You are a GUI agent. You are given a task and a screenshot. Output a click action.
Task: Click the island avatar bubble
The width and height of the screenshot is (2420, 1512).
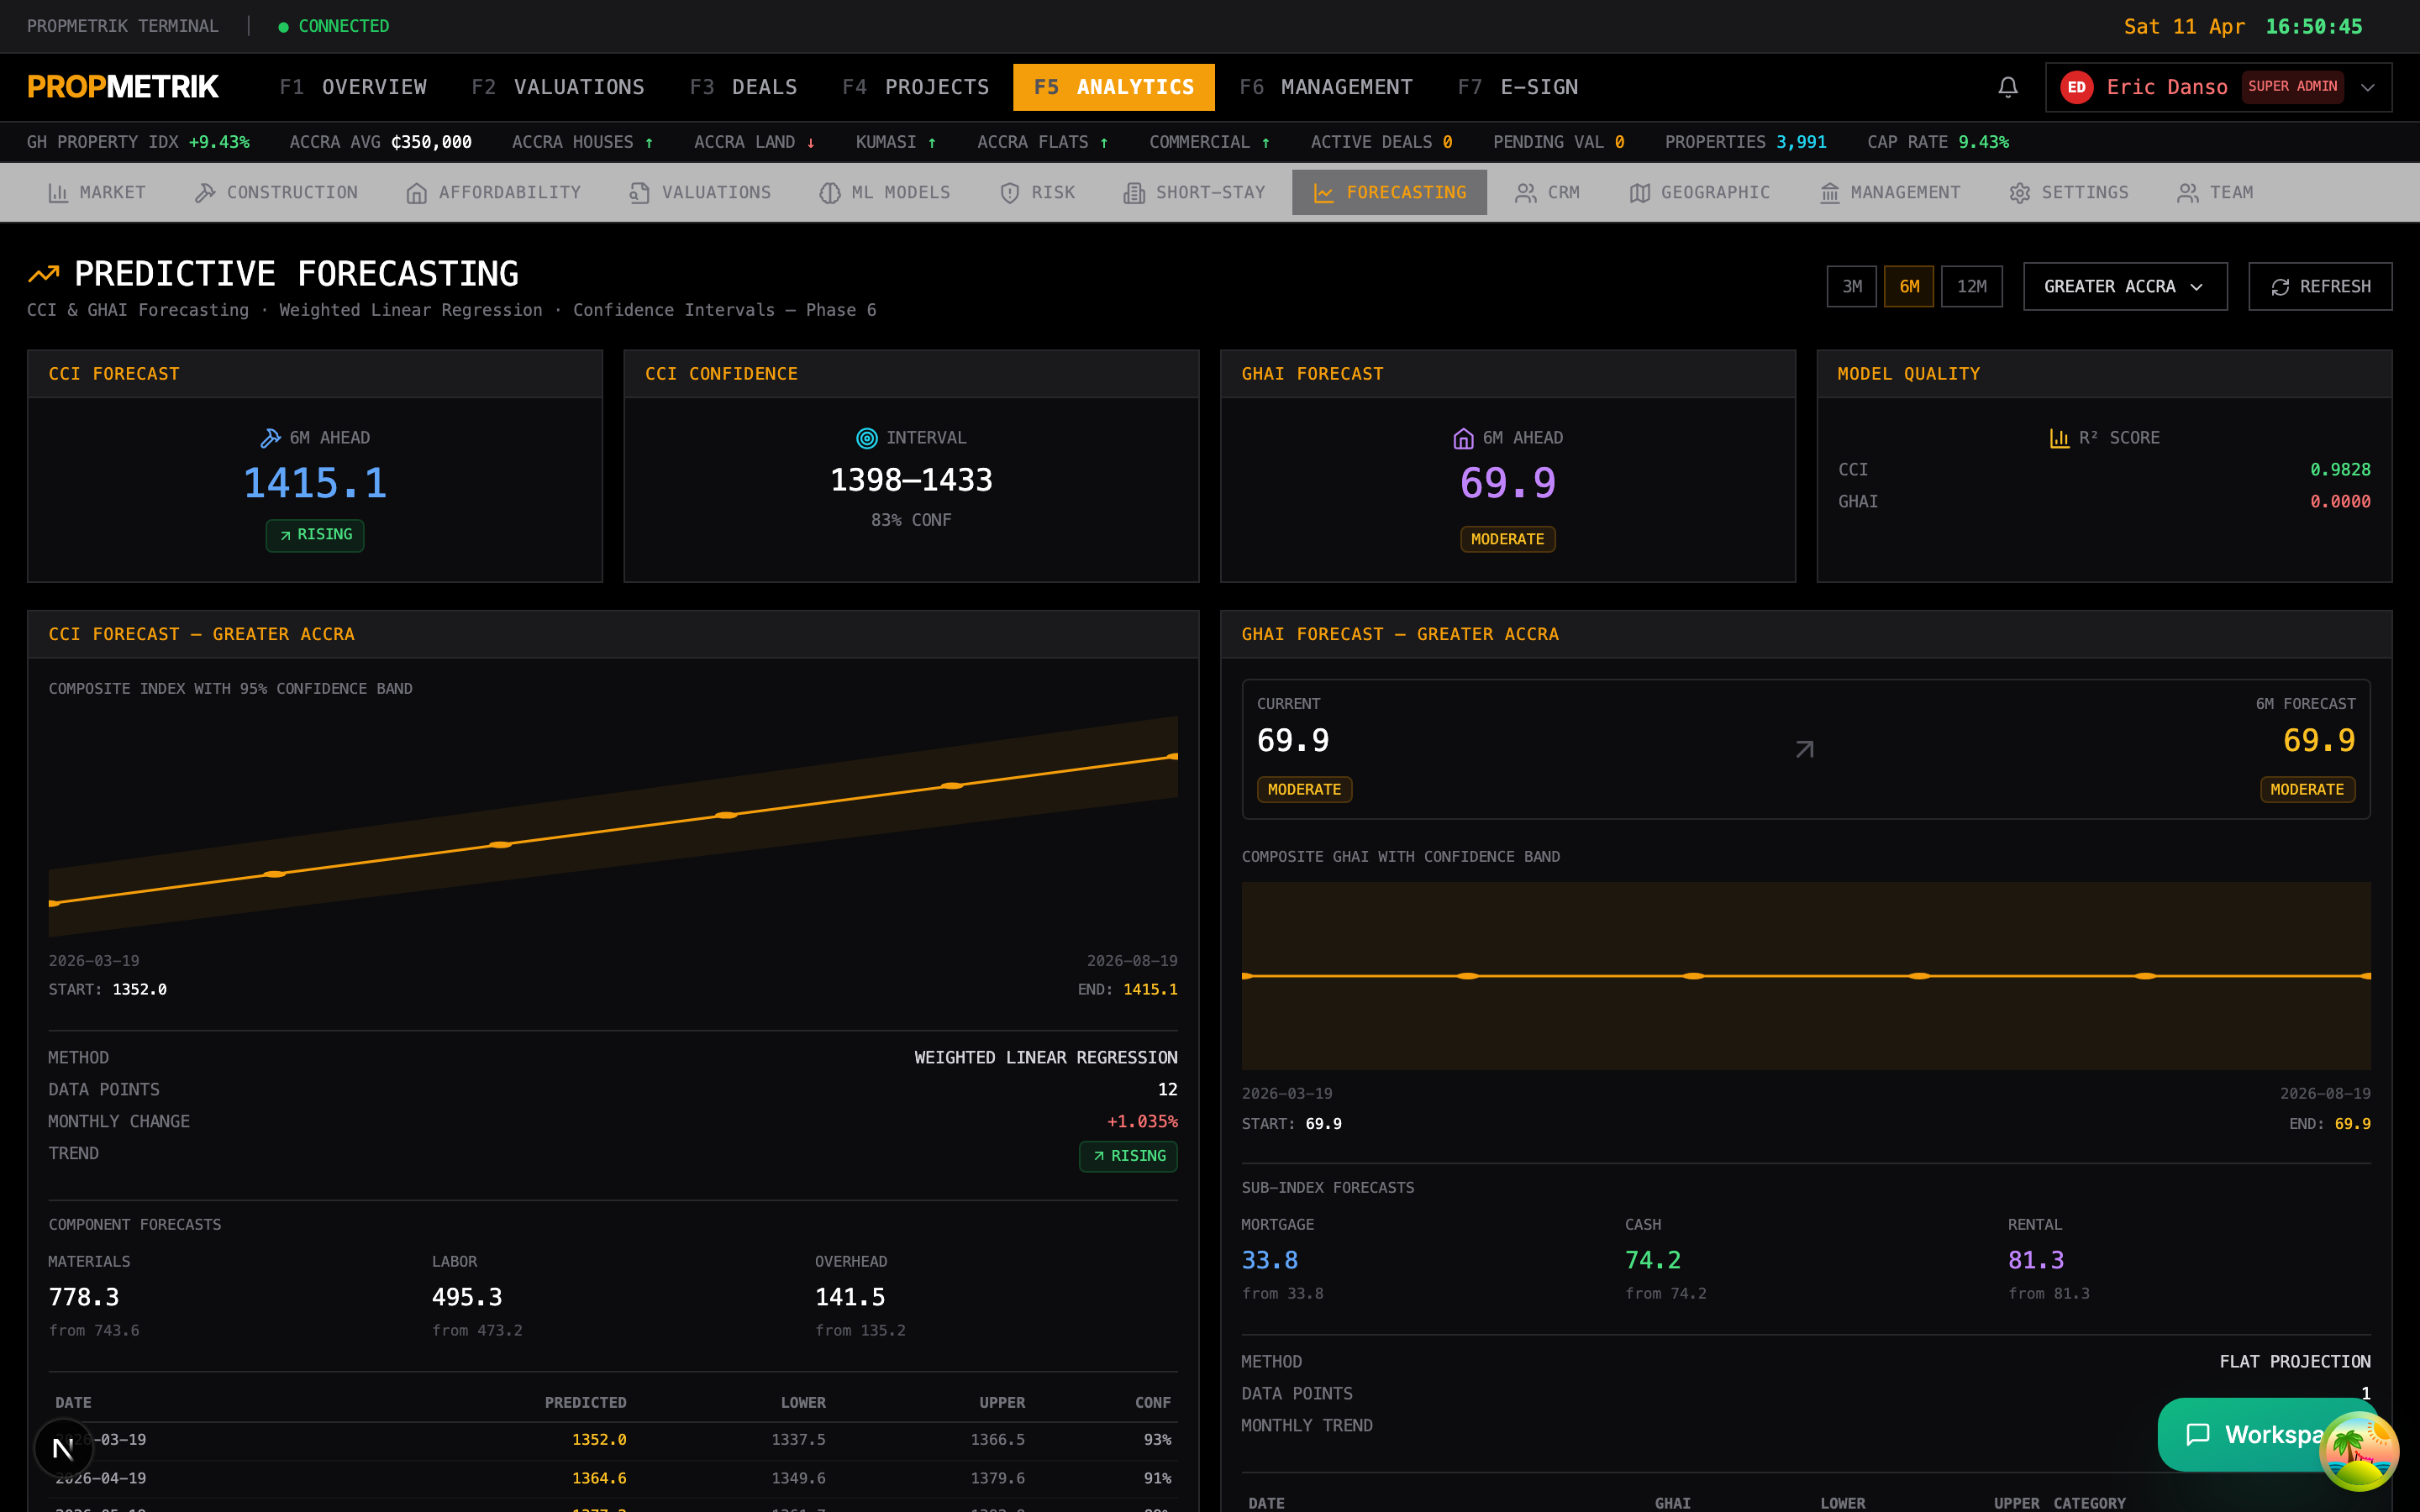(x=2358, y=1449)
